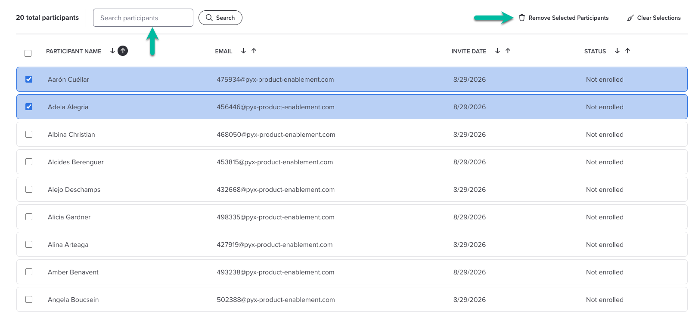Click the STATUS column header
Screen dimensions: 692x314
click(595, 51)
